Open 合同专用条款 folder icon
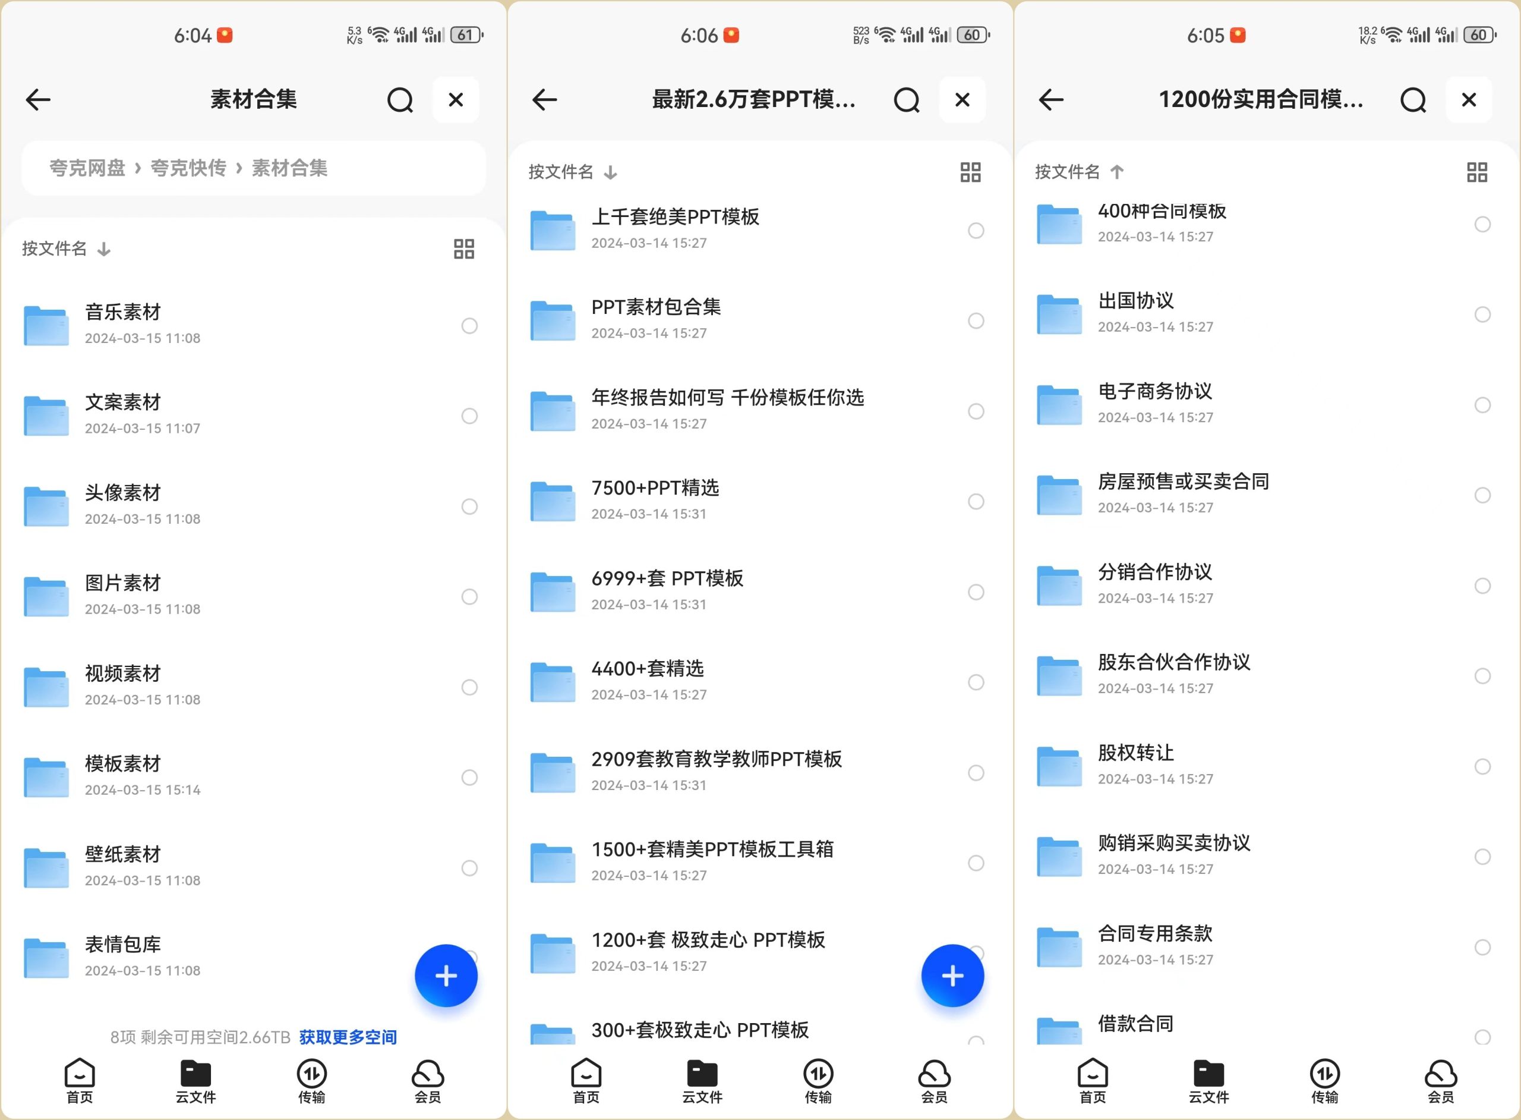Image resolution: width=1521 pixels, height=1120 pixels. pyautogui.click(x=1059, y=947)
